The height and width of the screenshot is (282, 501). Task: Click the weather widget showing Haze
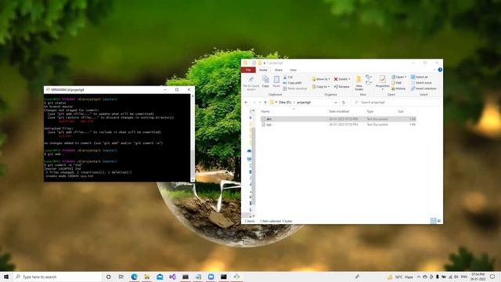click(400, 277)
